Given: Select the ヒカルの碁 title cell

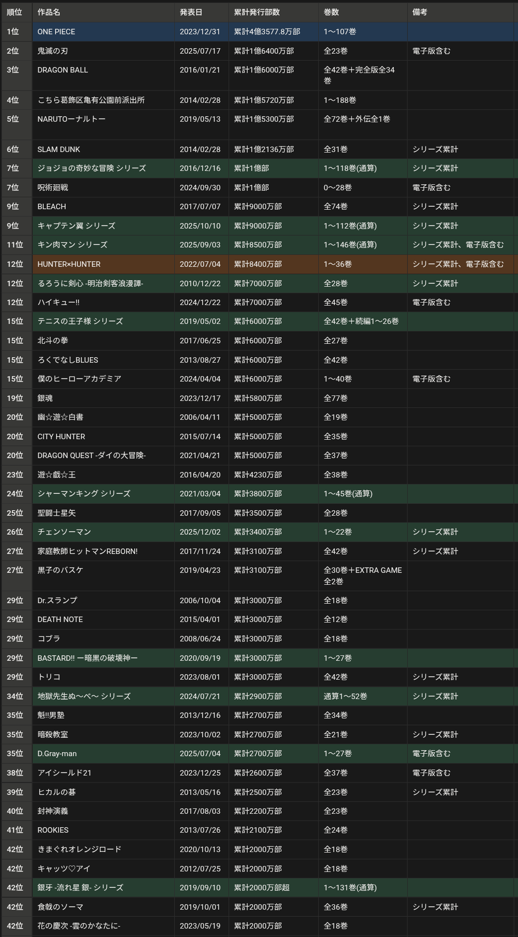Looking at the screenshot, I should tap(103, 792).
